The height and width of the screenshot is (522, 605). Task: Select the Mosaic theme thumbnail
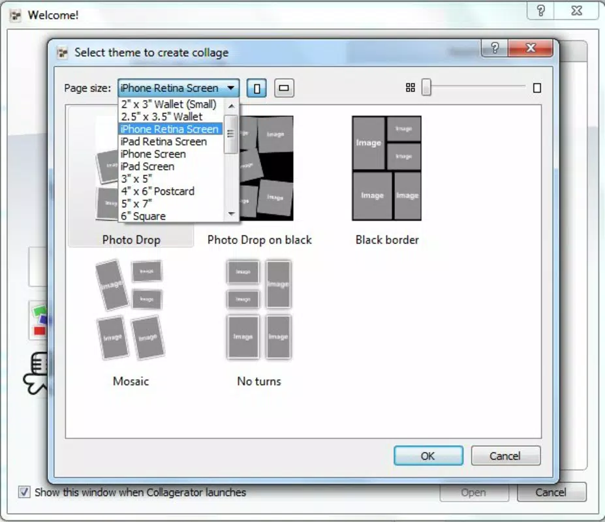[131, 309]
